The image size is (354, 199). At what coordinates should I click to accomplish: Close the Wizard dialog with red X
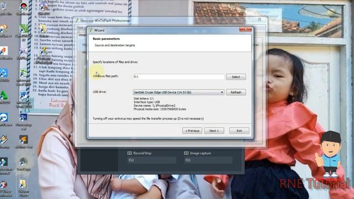(x=246, y=29)
